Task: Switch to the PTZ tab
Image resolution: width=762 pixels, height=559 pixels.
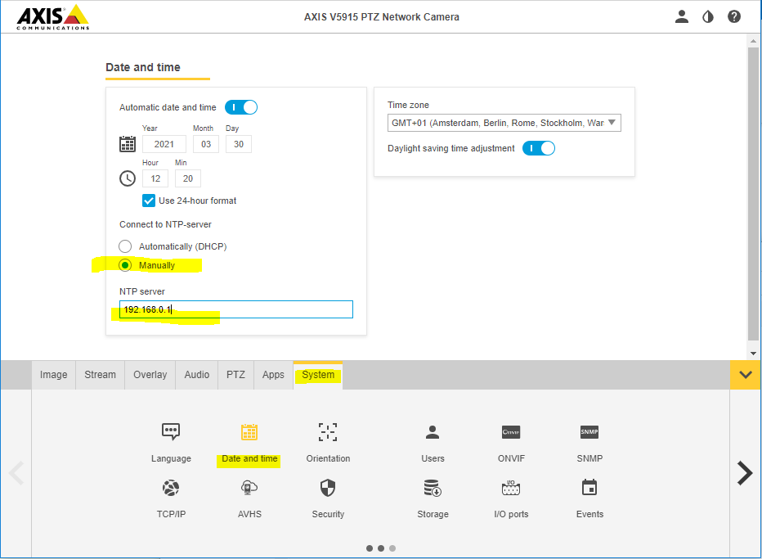Action: pyautogui.click(x=235, y=375)
